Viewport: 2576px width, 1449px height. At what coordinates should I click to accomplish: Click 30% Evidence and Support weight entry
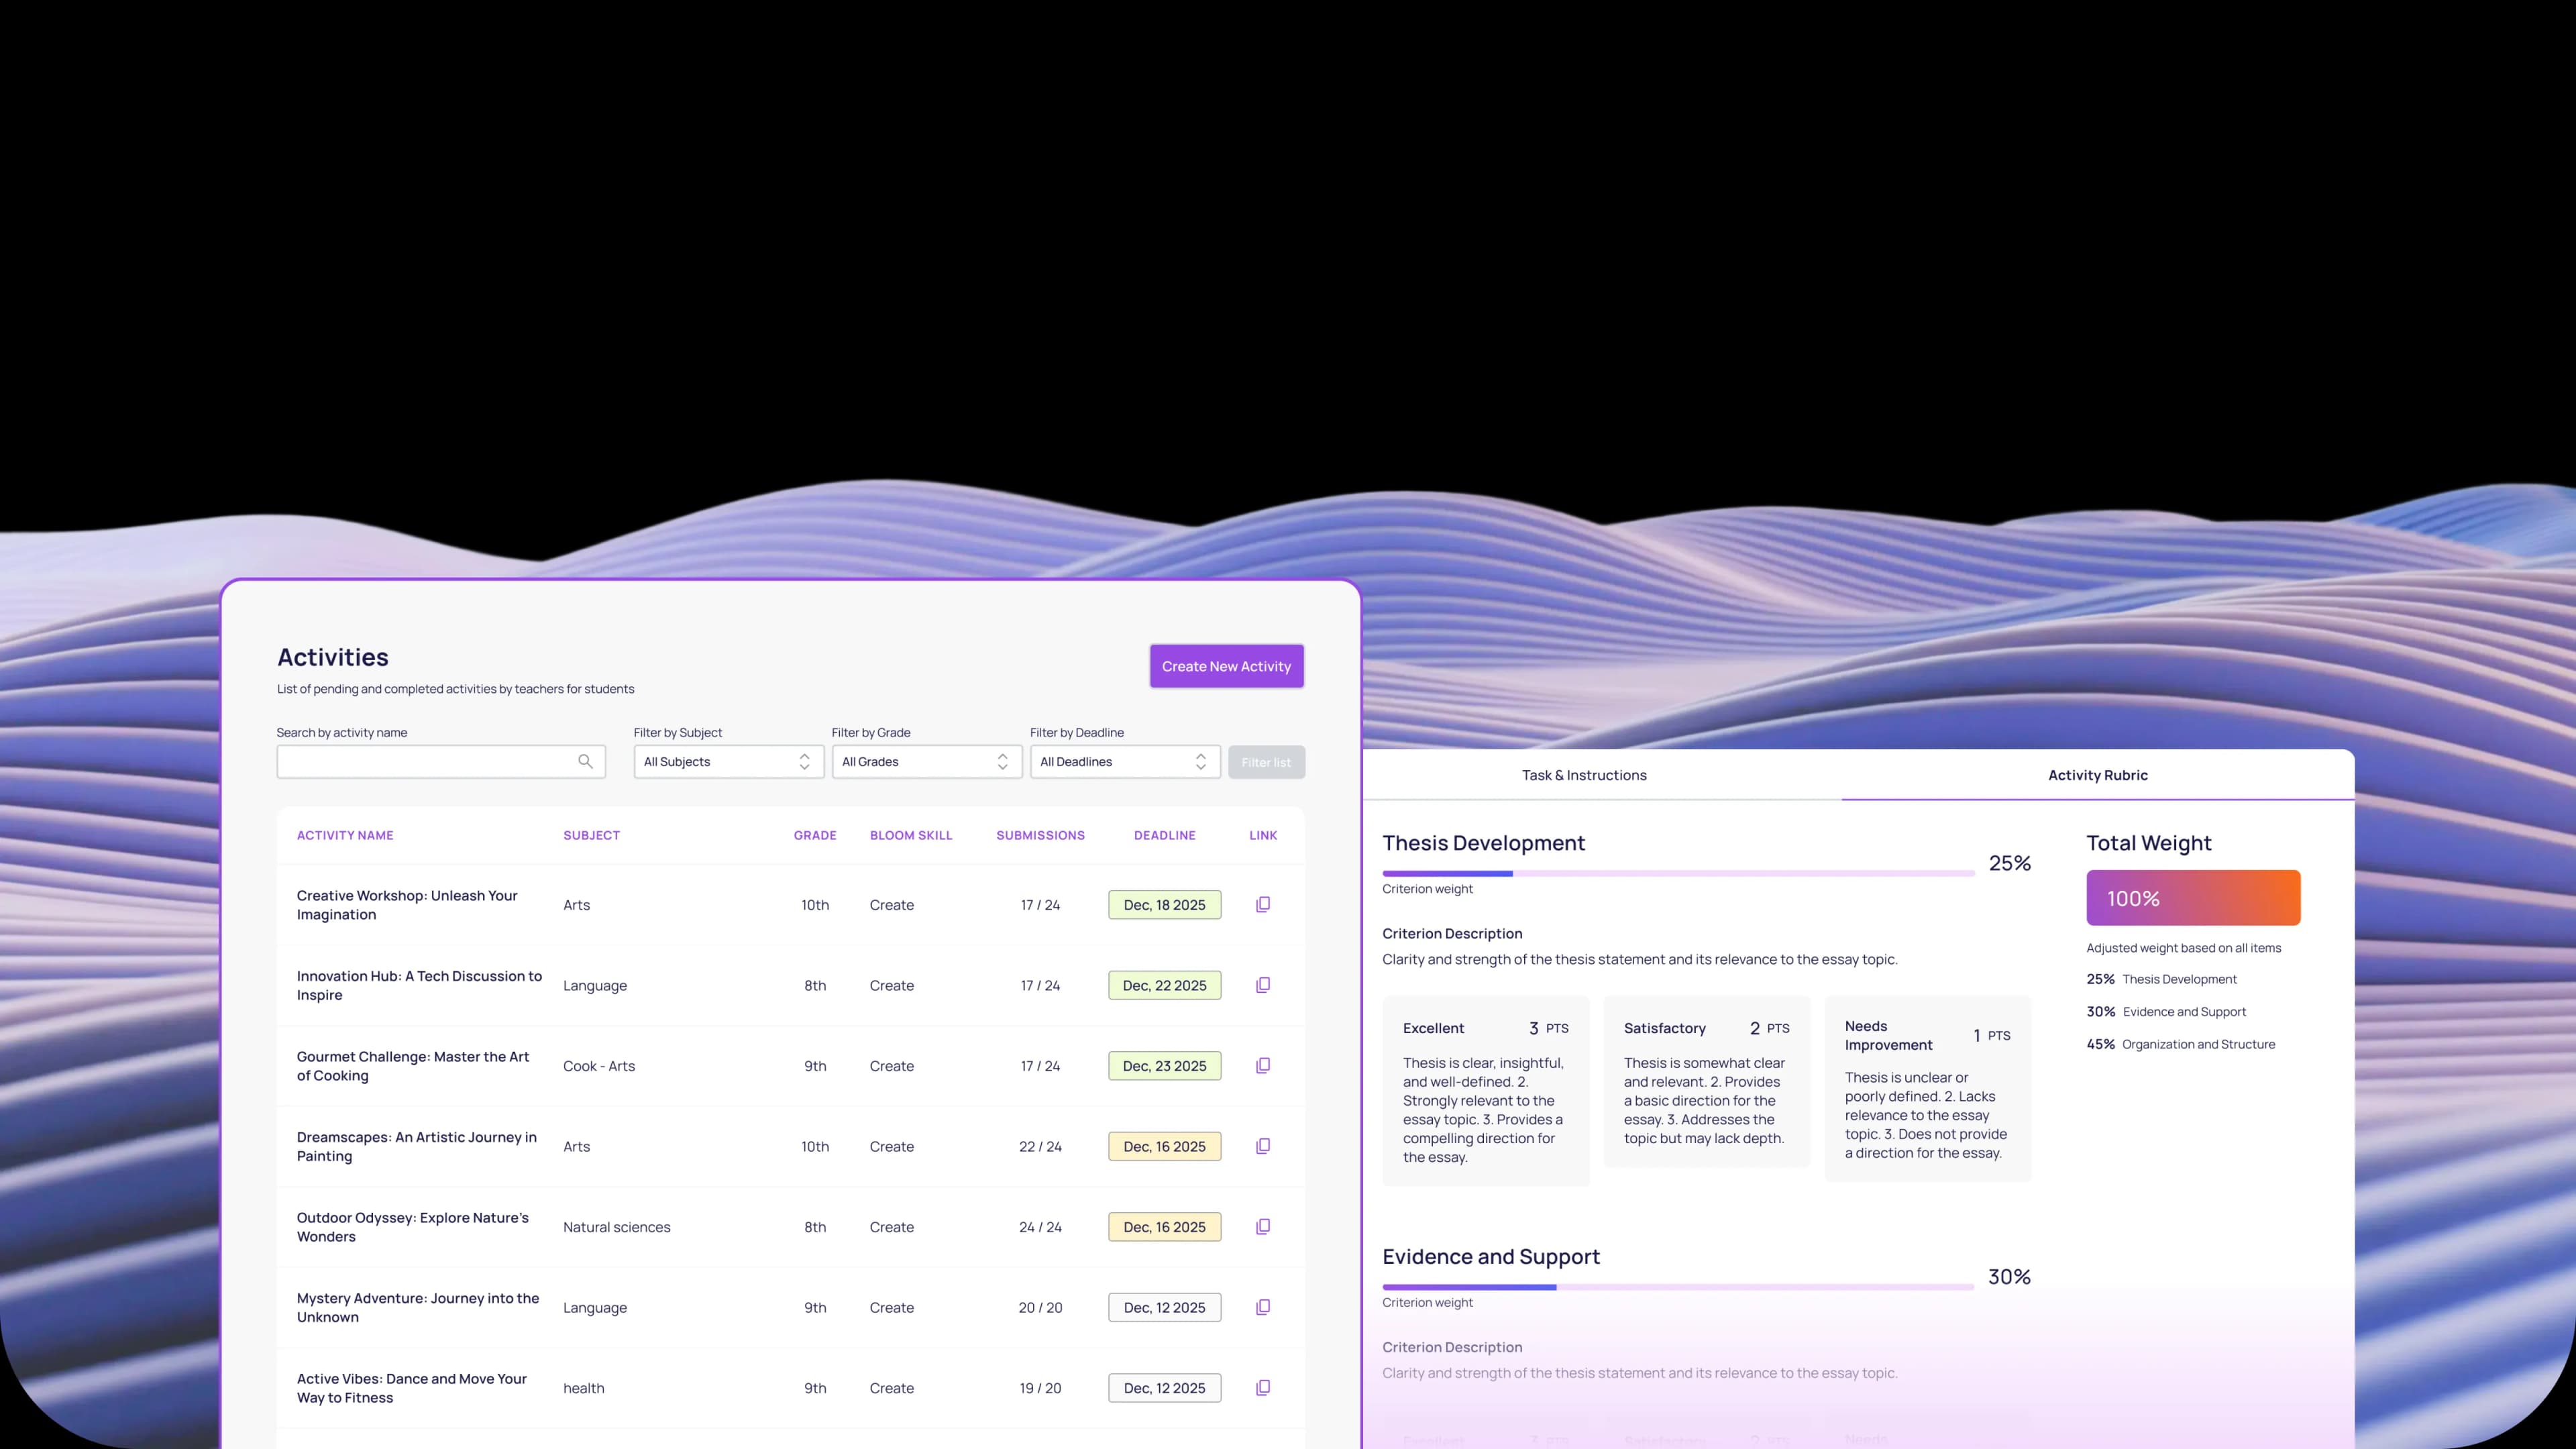(2166, 1012)
